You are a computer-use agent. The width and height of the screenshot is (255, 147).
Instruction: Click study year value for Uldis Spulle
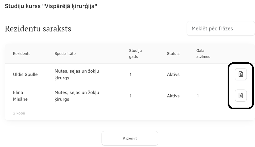pyautogui.click(x=130, y=74)
